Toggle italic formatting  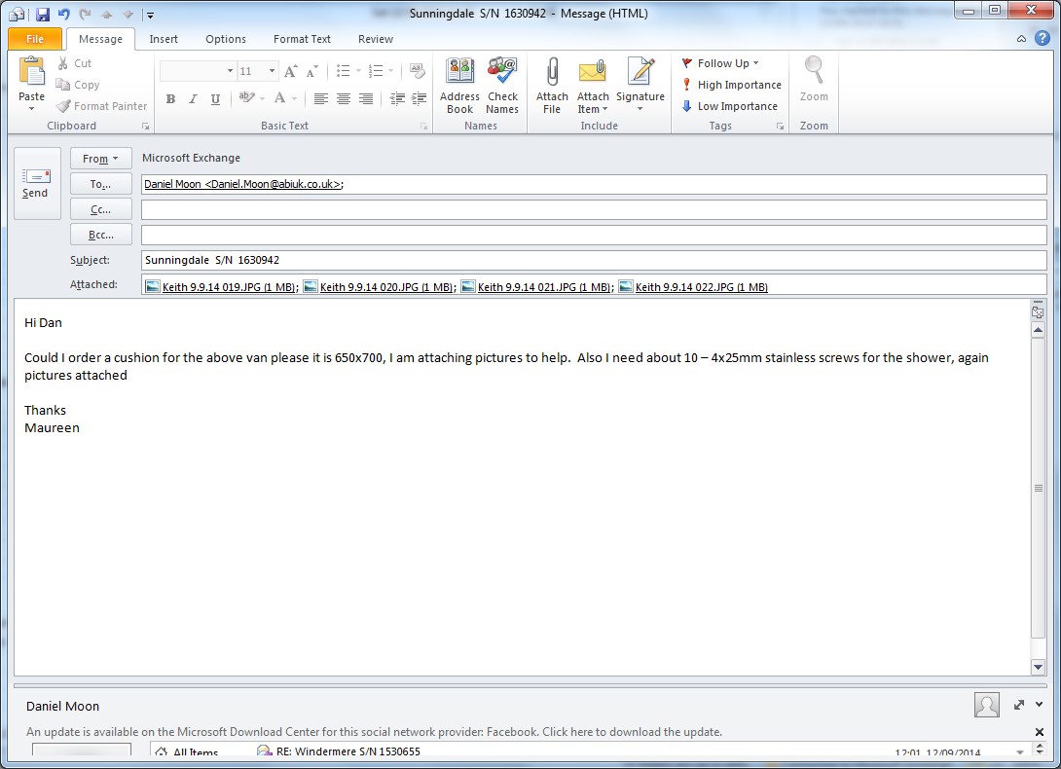click(x=193, y=99)
